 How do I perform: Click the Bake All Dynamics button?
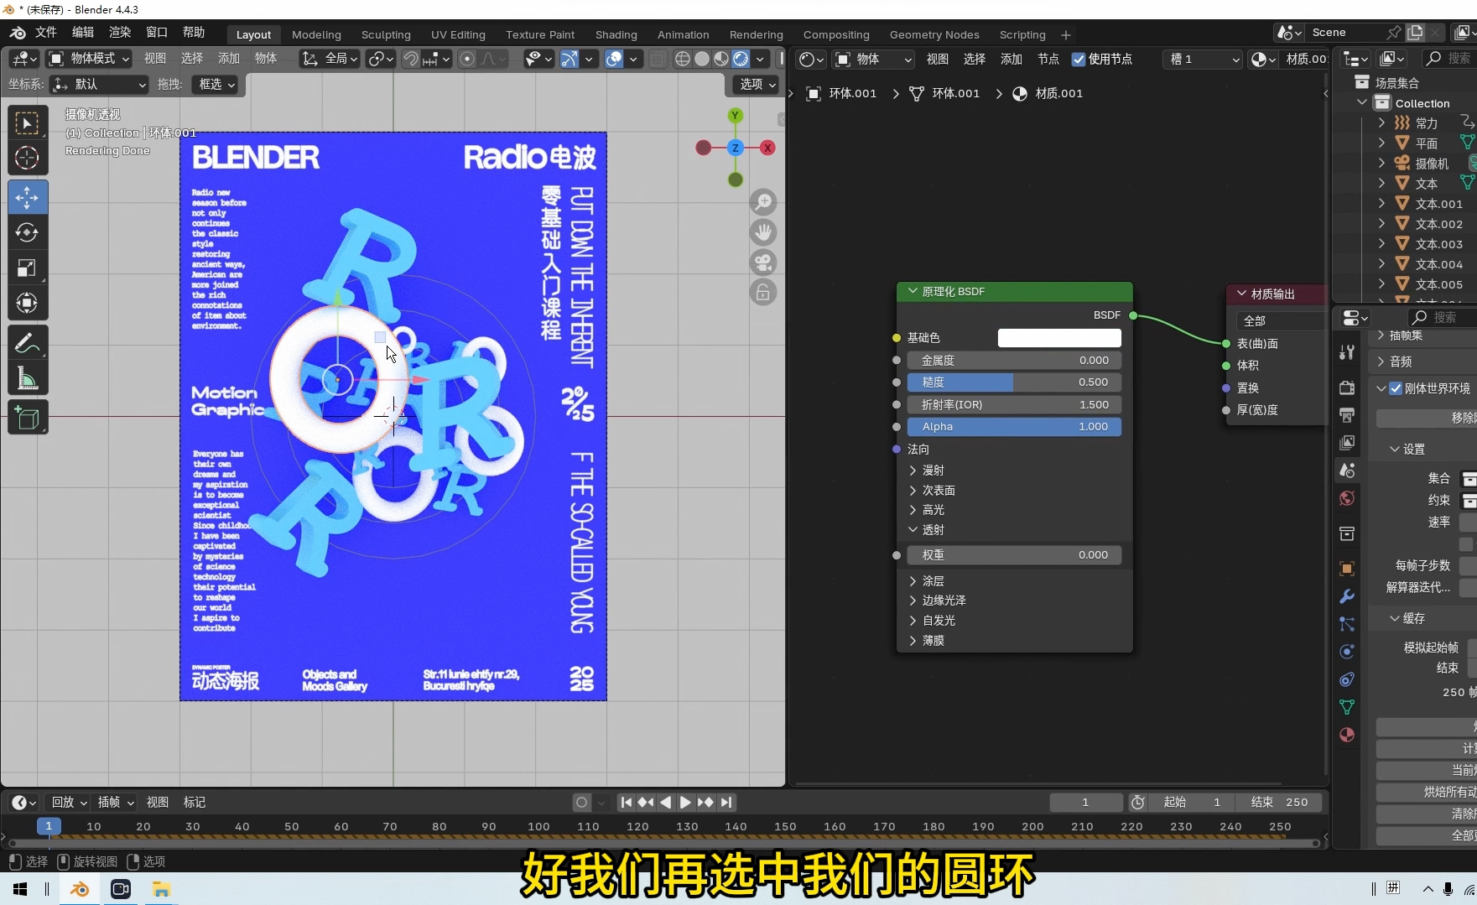(x=1427, y=792)
